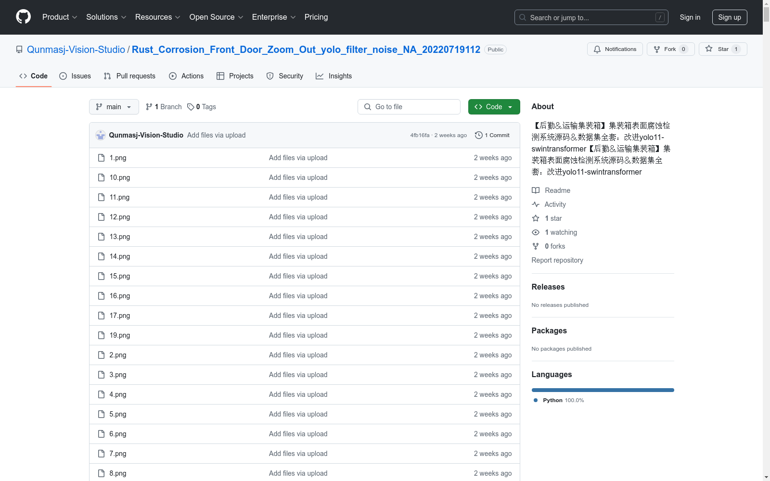Click the eye icon next to watching count

[536, 232]
